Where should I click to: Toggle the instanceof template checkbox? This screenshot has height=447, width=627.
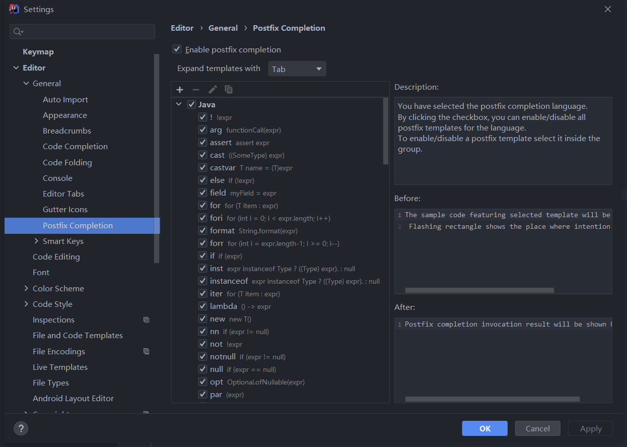click(202, 281)
